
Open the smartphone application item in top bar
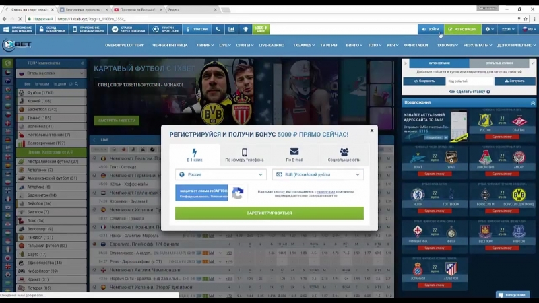[88, 30]
